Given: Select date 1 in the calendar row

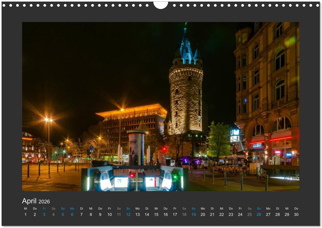Looking at the screenshot, I should (x=25, y=215).
